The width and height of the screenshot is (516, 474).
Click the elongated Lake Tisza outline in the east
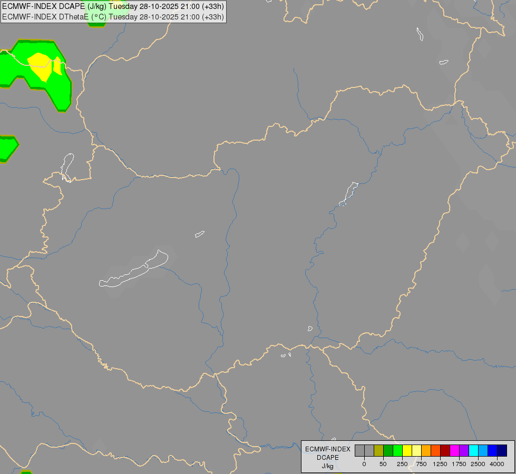pos(348,194)
